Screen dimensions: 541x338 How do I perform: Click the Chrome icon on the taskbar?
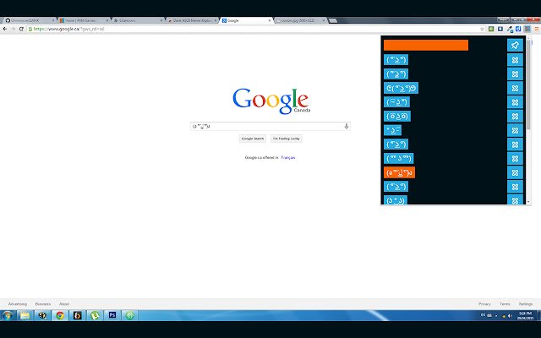pyautogui.click(x=60, y=315)
